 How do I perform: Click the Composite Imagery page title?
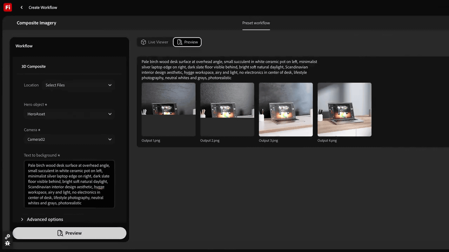pos(36,23)
